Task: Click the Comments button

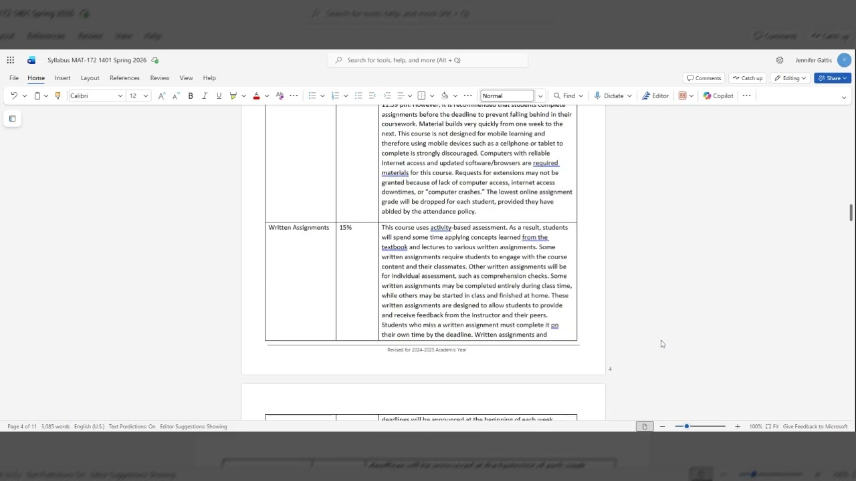Action: pyautogui.click(x=704, y=78)
